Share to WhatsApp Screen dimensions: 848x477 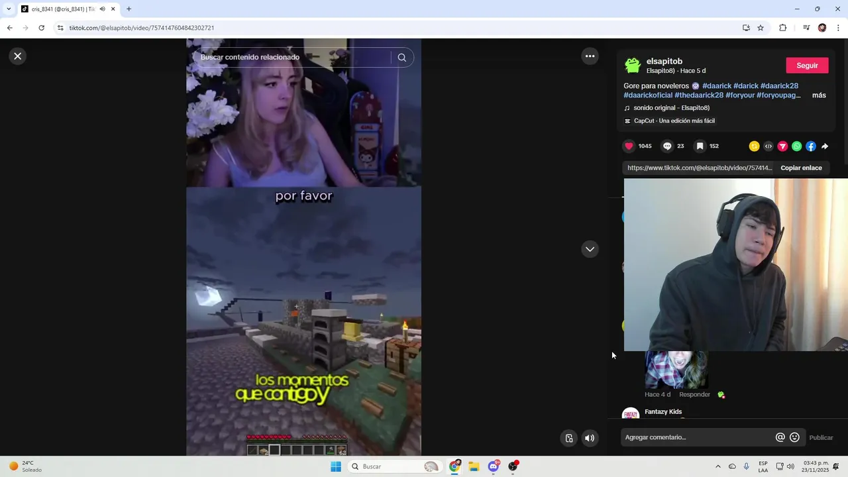(796, 146)
